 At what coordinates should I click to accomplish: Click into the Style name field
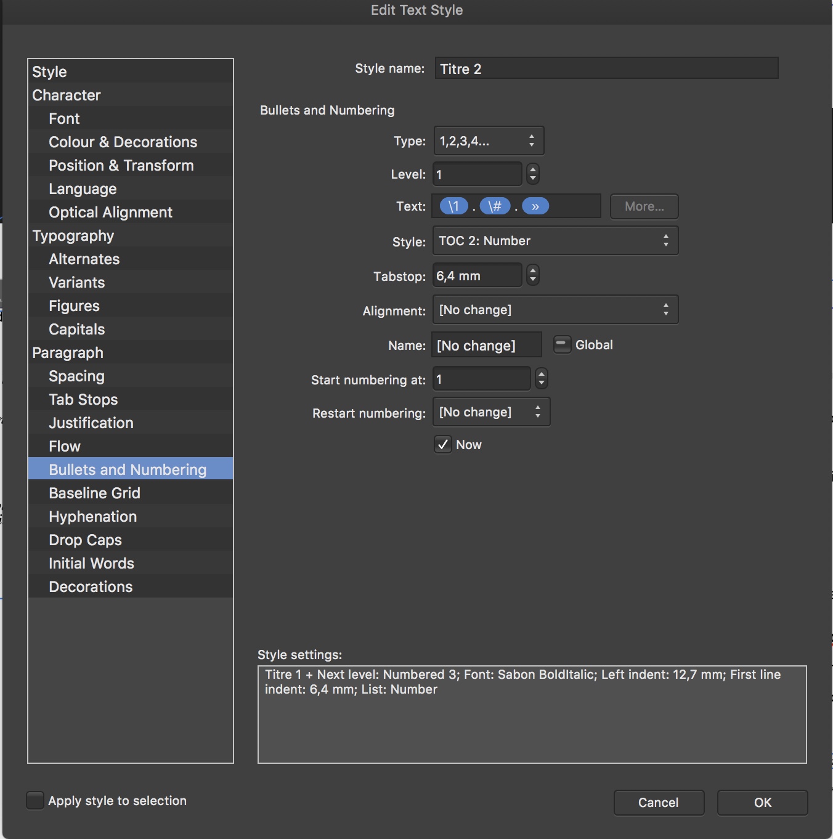click(607, 68)
